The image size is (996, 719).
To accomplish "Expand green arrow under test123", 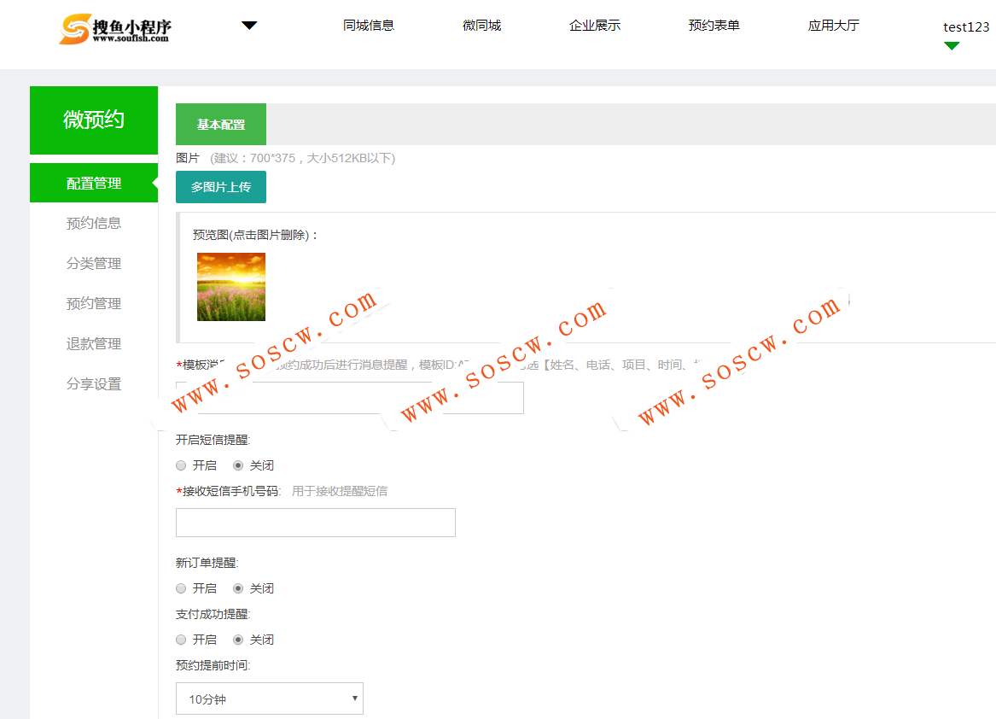I will pos(951,46).
